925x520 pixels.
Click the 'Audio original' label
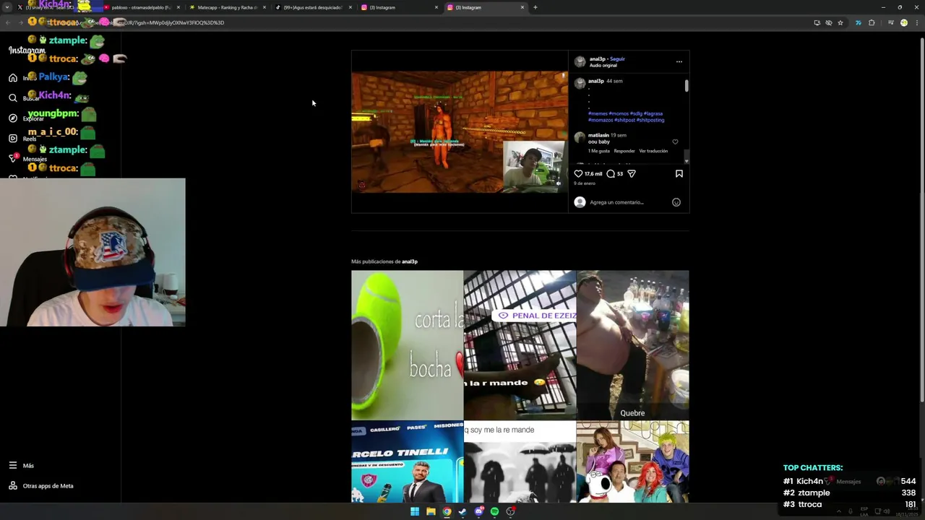(x=603, y=66)
